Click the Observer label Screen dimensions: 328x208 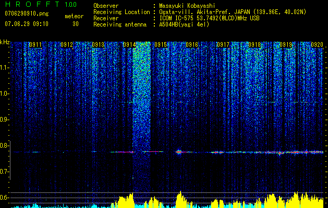click(x=106, y=6)
